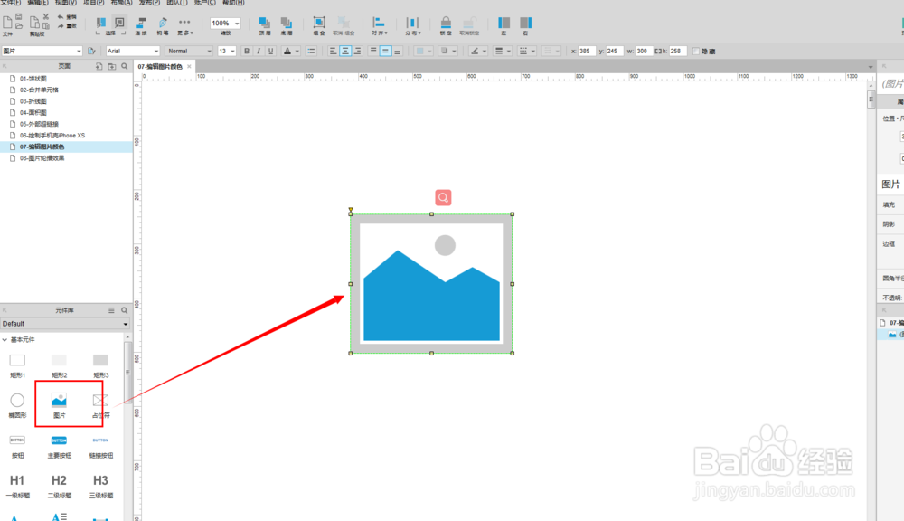Click the Undo arrow
The height and width of the screenshot is (521, 904).
click(60, 17)
